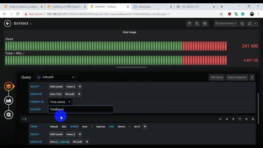Switch to the Visualization tab chart icon
The image size is (263, 148).
pos(9,100)
